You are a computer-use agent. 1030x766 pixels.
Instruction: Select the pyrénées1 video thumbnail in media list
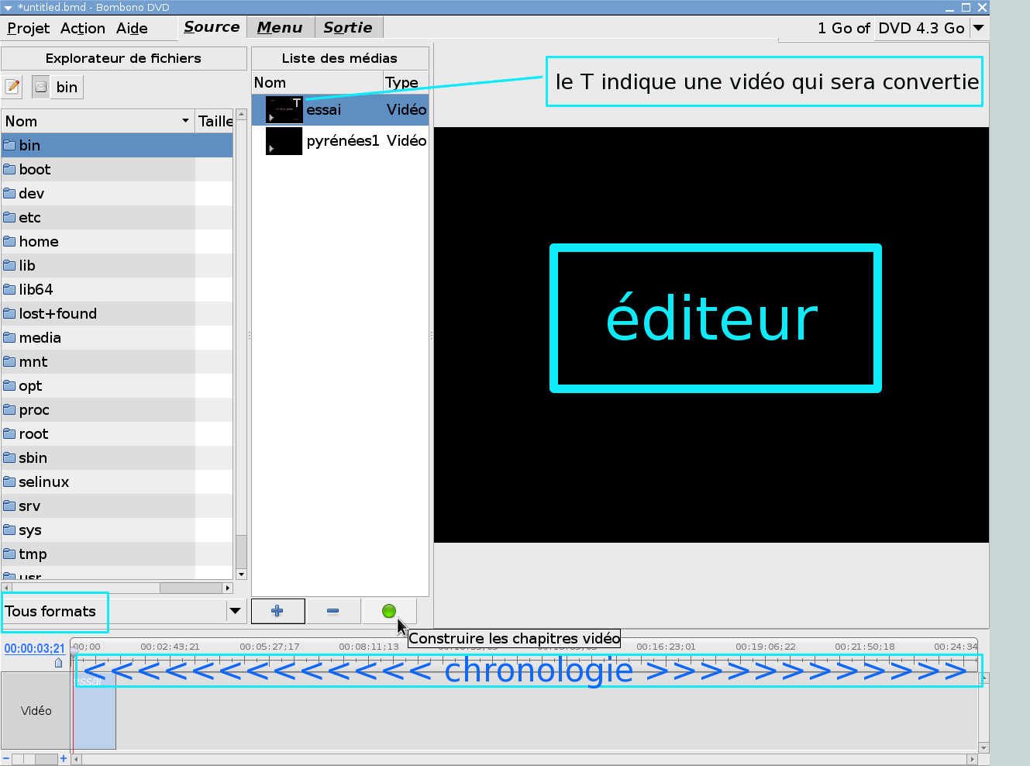284,141
